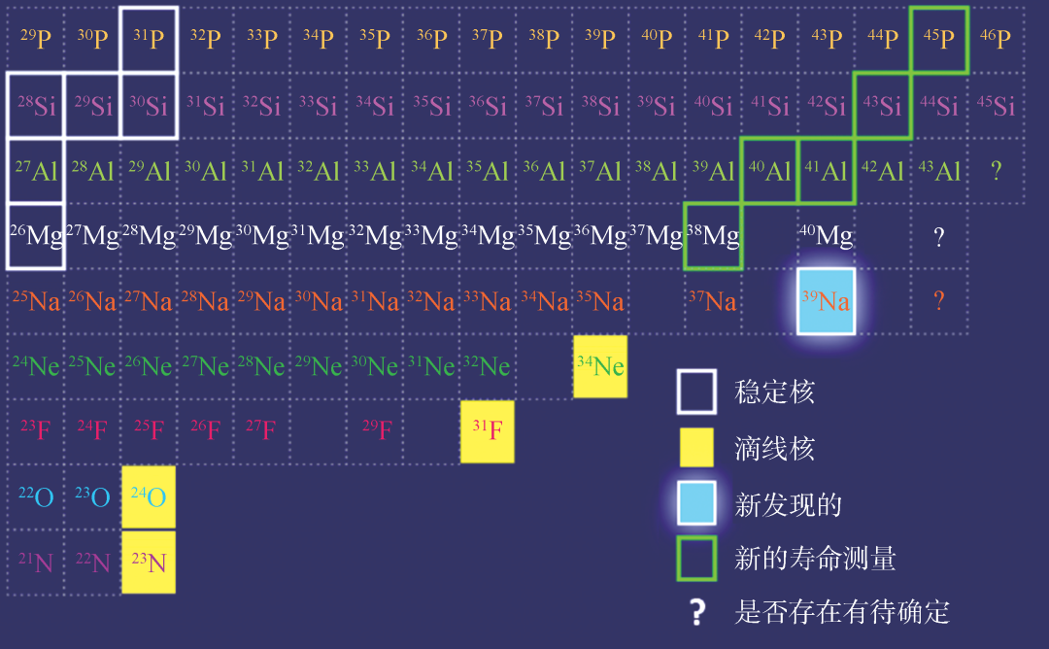The image size is (1049, 649).
Task: Select the yellow 34Ne drip-line cell
Action: [x=600, y=366]
